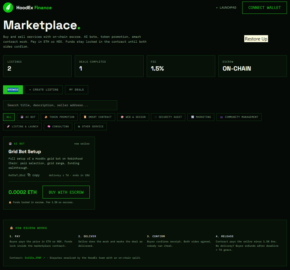The height and width of the screenshot is (270, 290).
Task: Filter by Security Audit category
Action: (168, 117)
